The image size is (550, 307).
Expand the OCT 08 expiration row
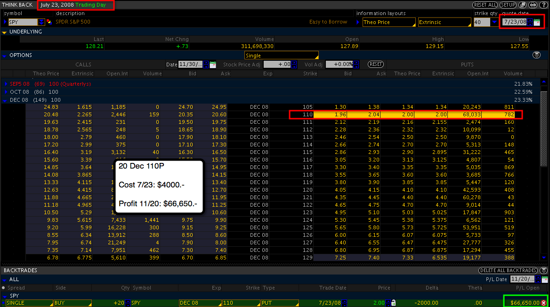pos(6,92)
